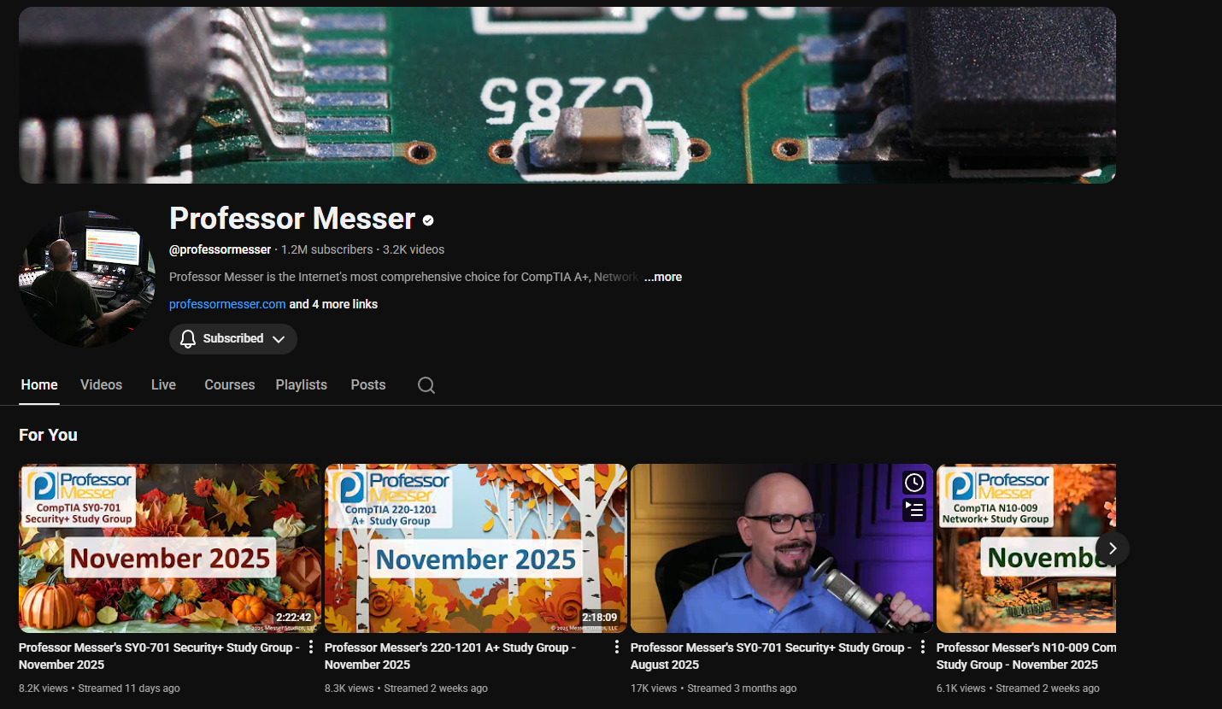
Task: Click the channel search magnifier icon
Action: [426, 385]
